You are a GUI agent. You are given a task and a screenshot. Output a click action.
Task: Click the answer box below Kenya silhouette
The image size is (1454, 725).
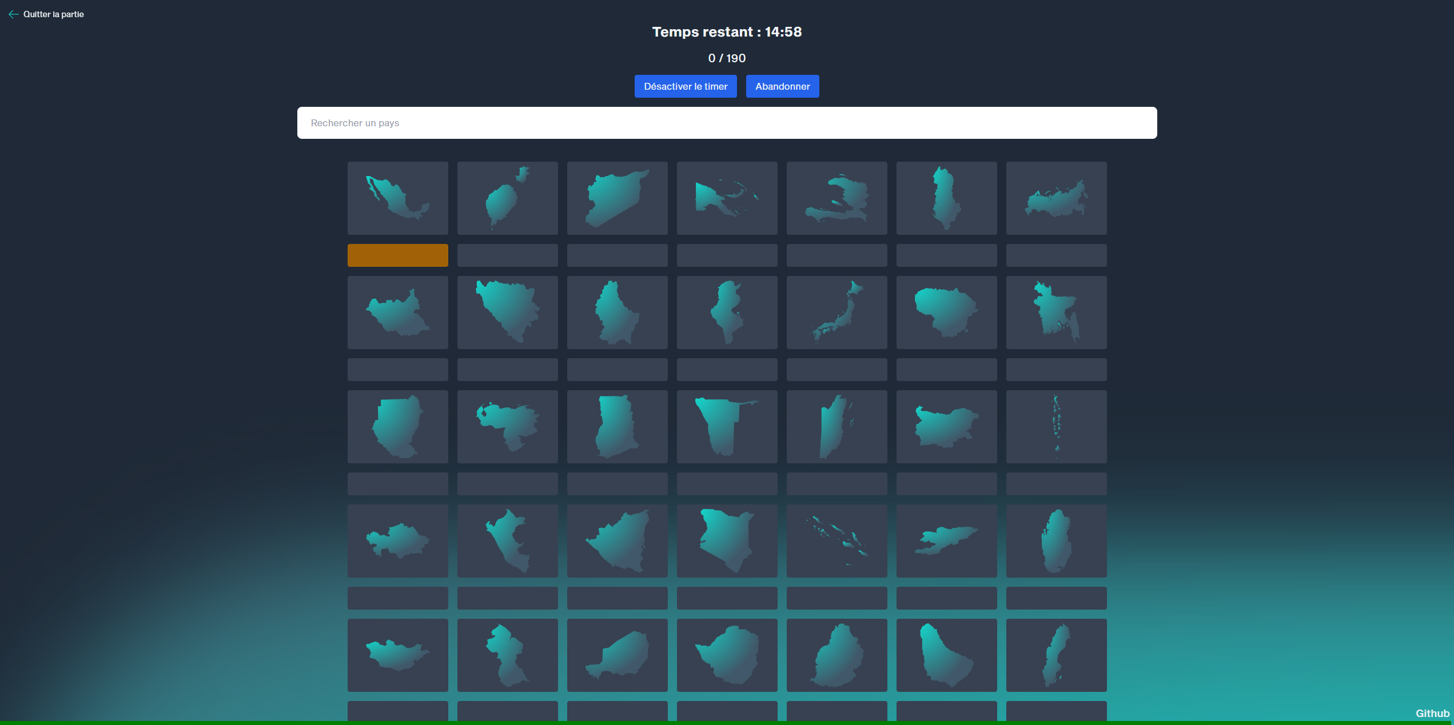(727, 598)
